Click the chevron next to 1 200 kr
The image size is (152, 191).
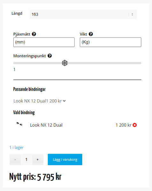coord(64,101)
